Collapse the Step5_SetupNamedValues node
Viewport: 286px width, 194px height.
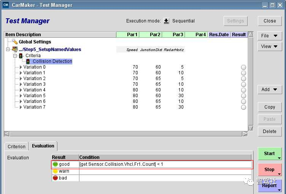(x=8, y=49)
